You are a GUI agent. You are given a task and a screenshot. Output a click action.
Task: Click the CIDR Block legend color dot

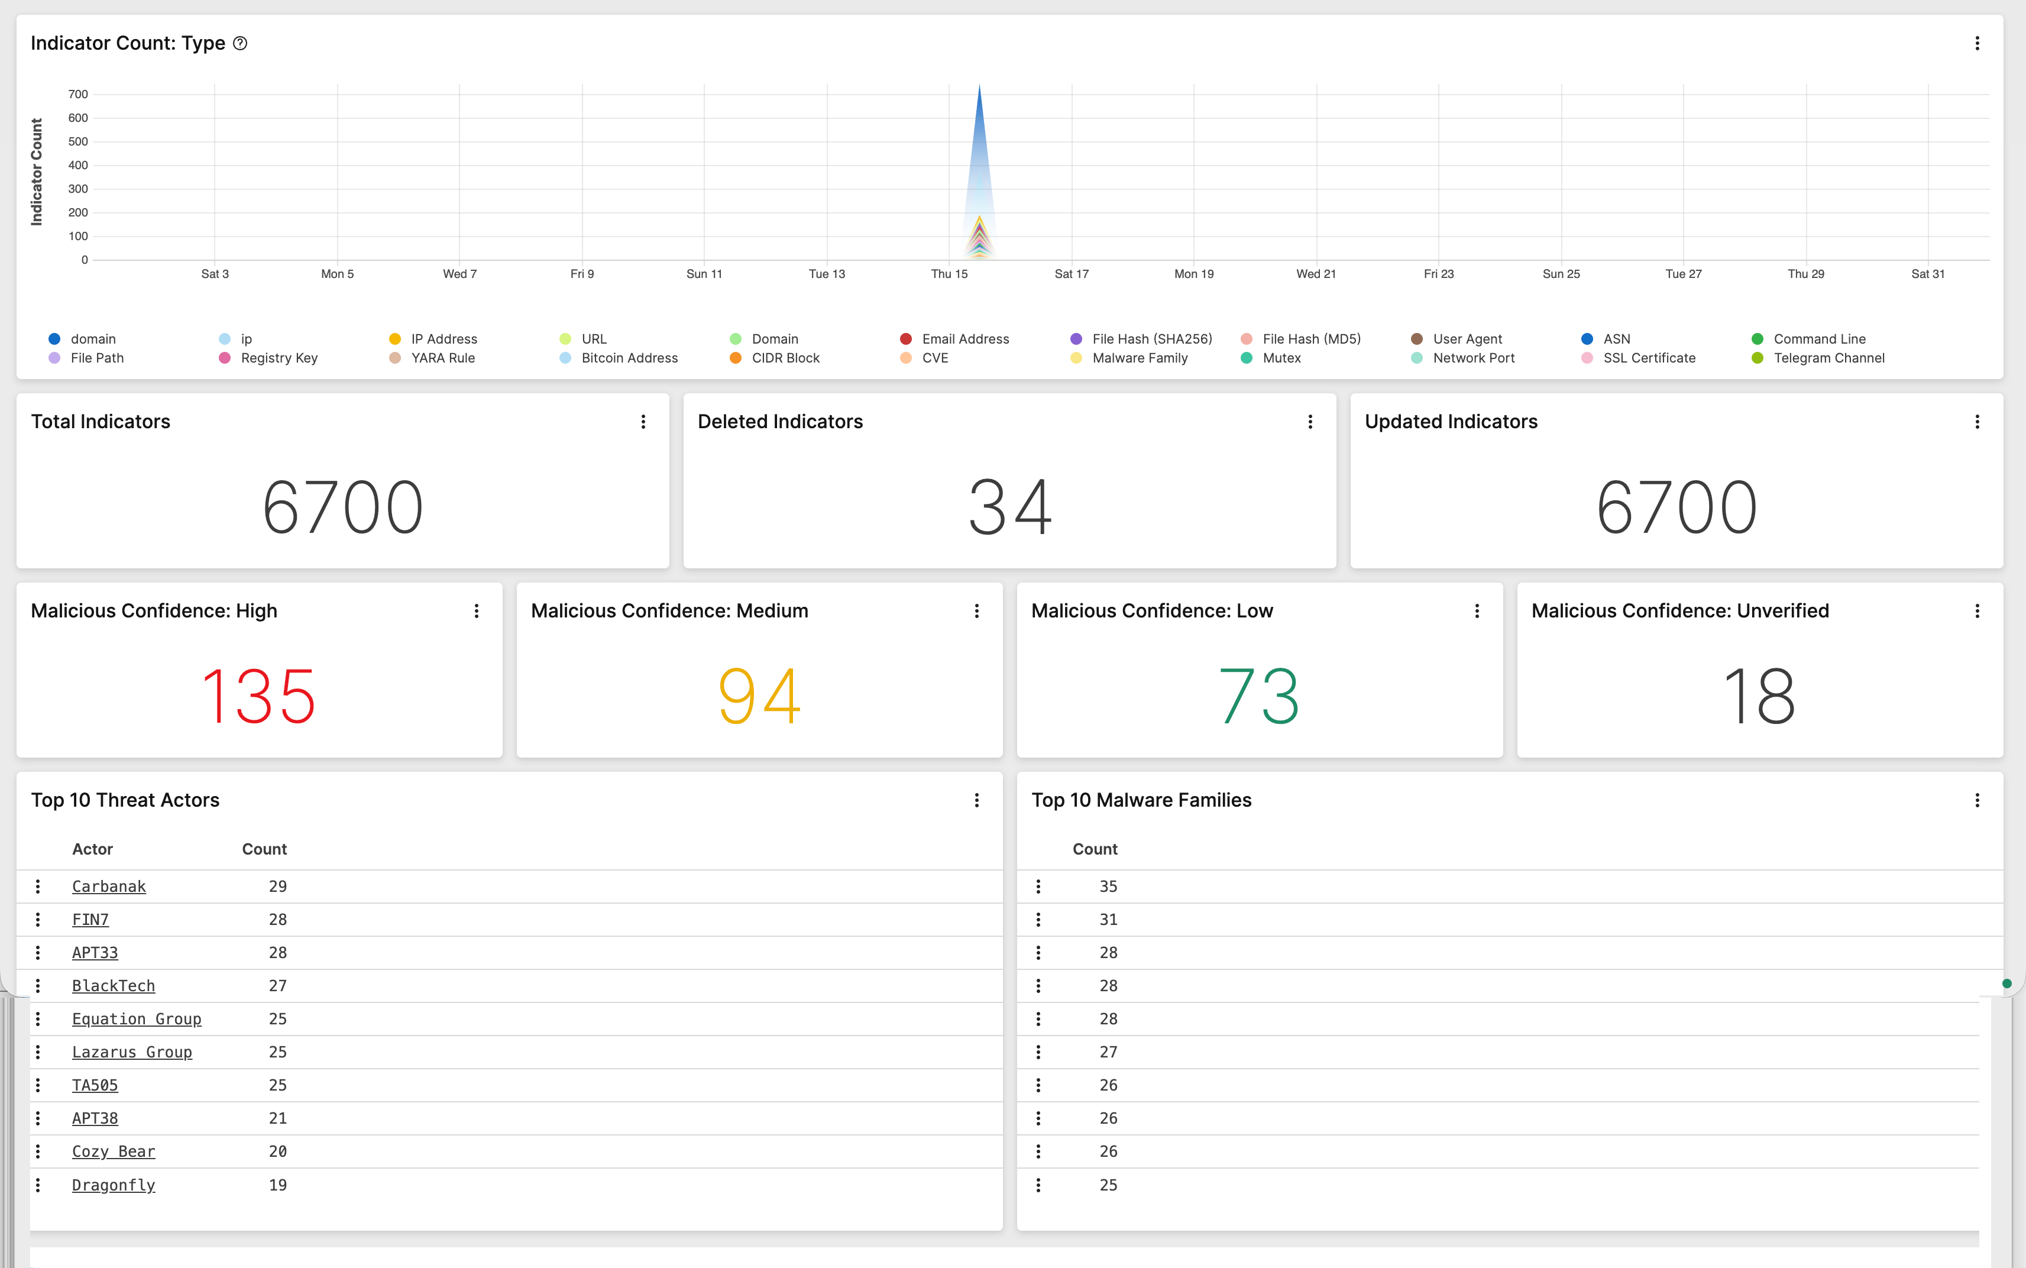click(x=736, y=358)
